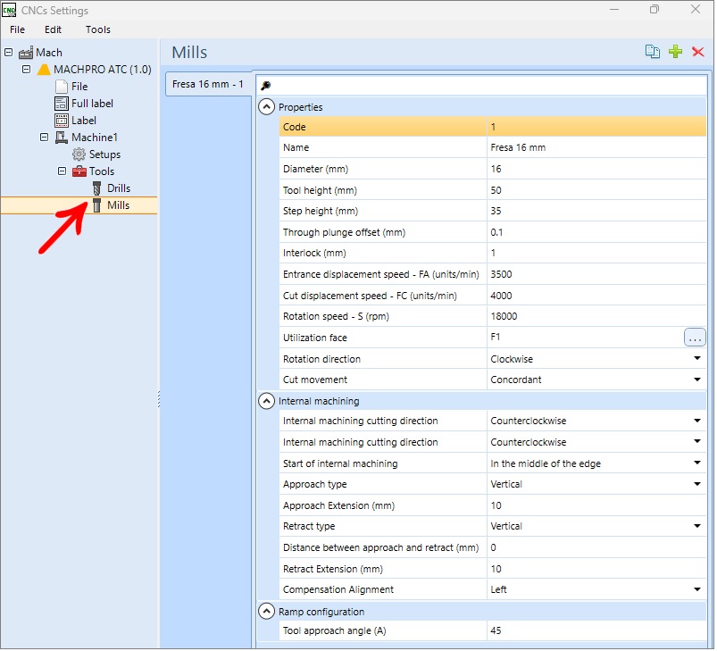Edit Tool approach angle value 45

pos(596,630)
